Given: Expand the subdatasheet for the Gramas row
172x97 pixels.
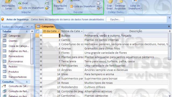Looking at the screenshot, I should pyautogui.click(x=41, y=48).
